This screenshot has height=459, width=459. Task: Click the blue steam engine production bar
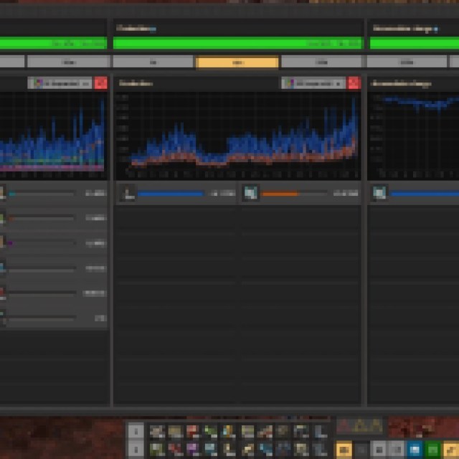pos(171,194)
